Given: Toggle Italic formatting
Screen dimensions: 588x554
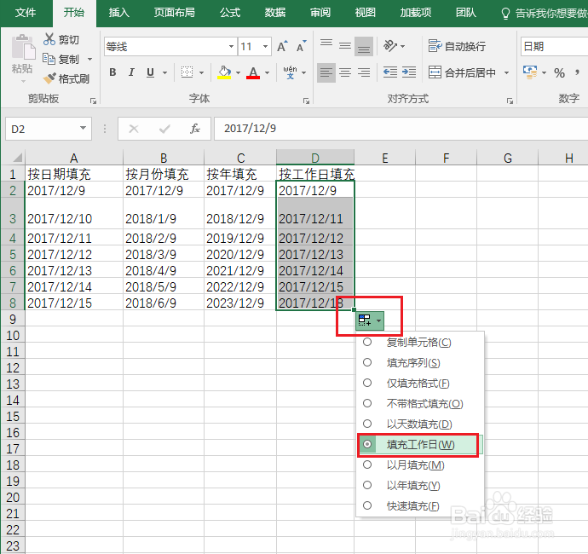Looking at the screenshot, I should (131, 72).
